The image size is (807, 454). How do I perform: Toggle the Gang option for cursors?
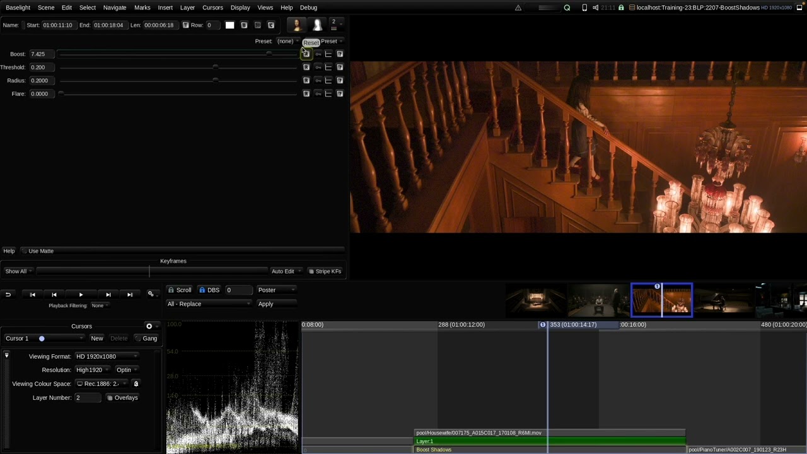tap(146, 339)
